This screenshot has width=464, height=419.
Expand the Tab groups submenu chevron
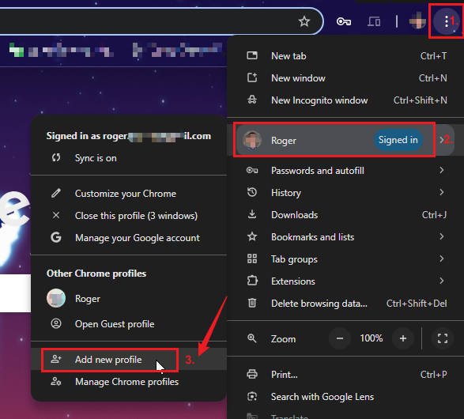point(442,259)
